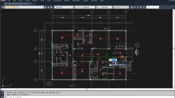Toggle the layer freeze sun icon
Image resolution: width=175 pixels, height=98 pixels.
coord(8,7)
